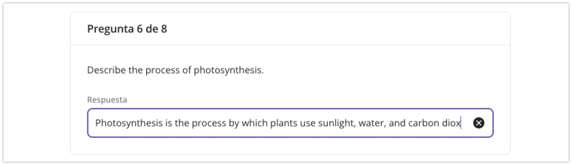Place cursor on "Photosynthesis" in the answer

pyautogui.click(x=129, y=123)
